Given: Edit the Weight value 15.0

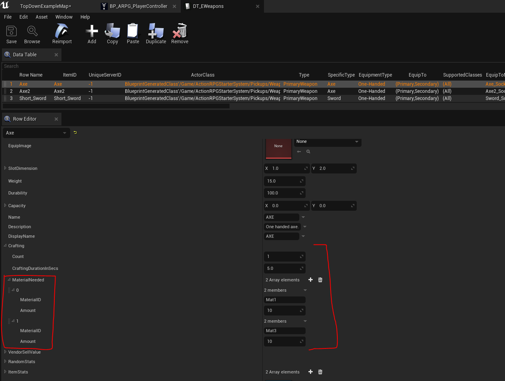Looking at the screenshot, I should pyautogui.click(x=285, y=181).
